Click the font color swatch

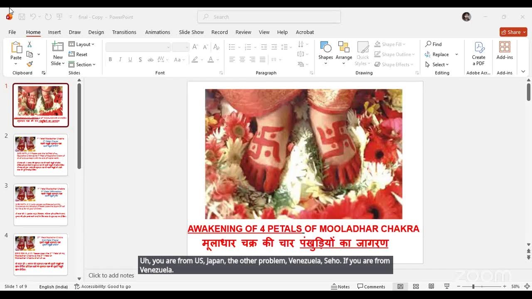pyautogui.click(x=211, y=60)
